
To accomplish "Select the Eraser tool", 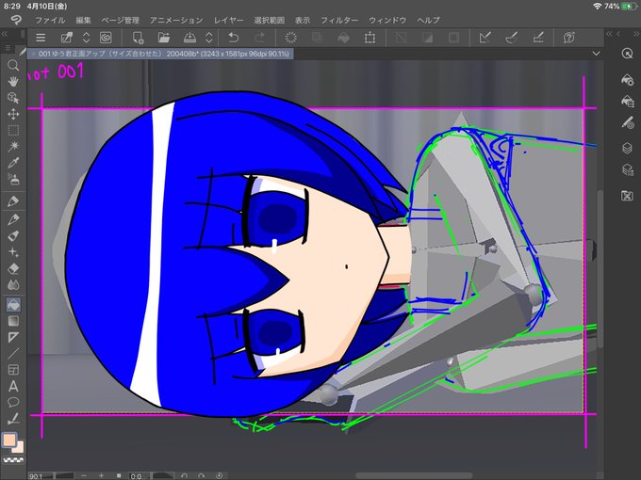I will point(13,268).
